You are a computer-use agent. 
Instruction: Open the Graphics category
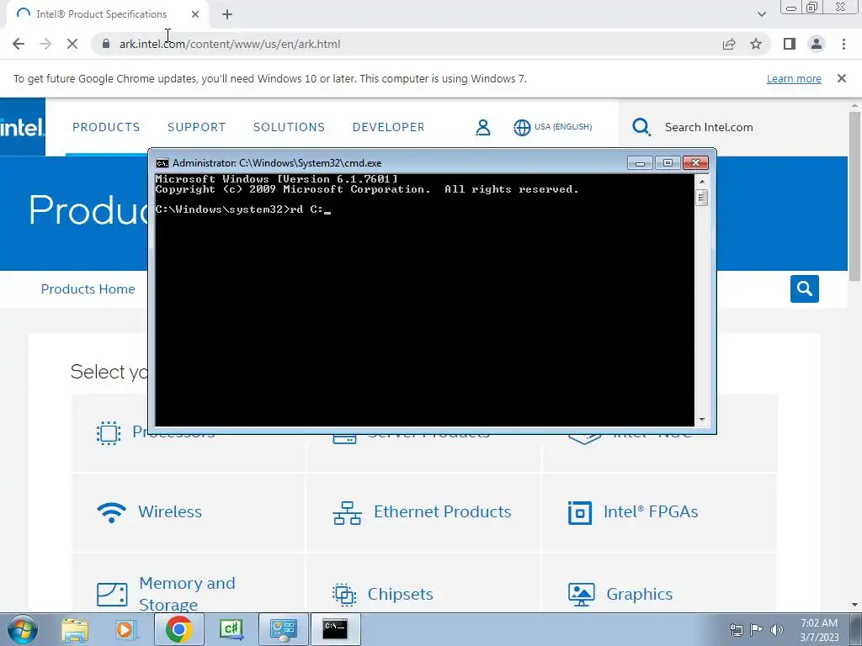click(640, 594)
